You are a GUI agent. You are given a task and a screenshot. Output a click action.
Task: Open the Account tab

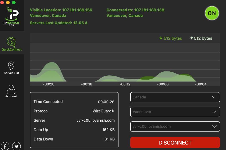[11, 92]
